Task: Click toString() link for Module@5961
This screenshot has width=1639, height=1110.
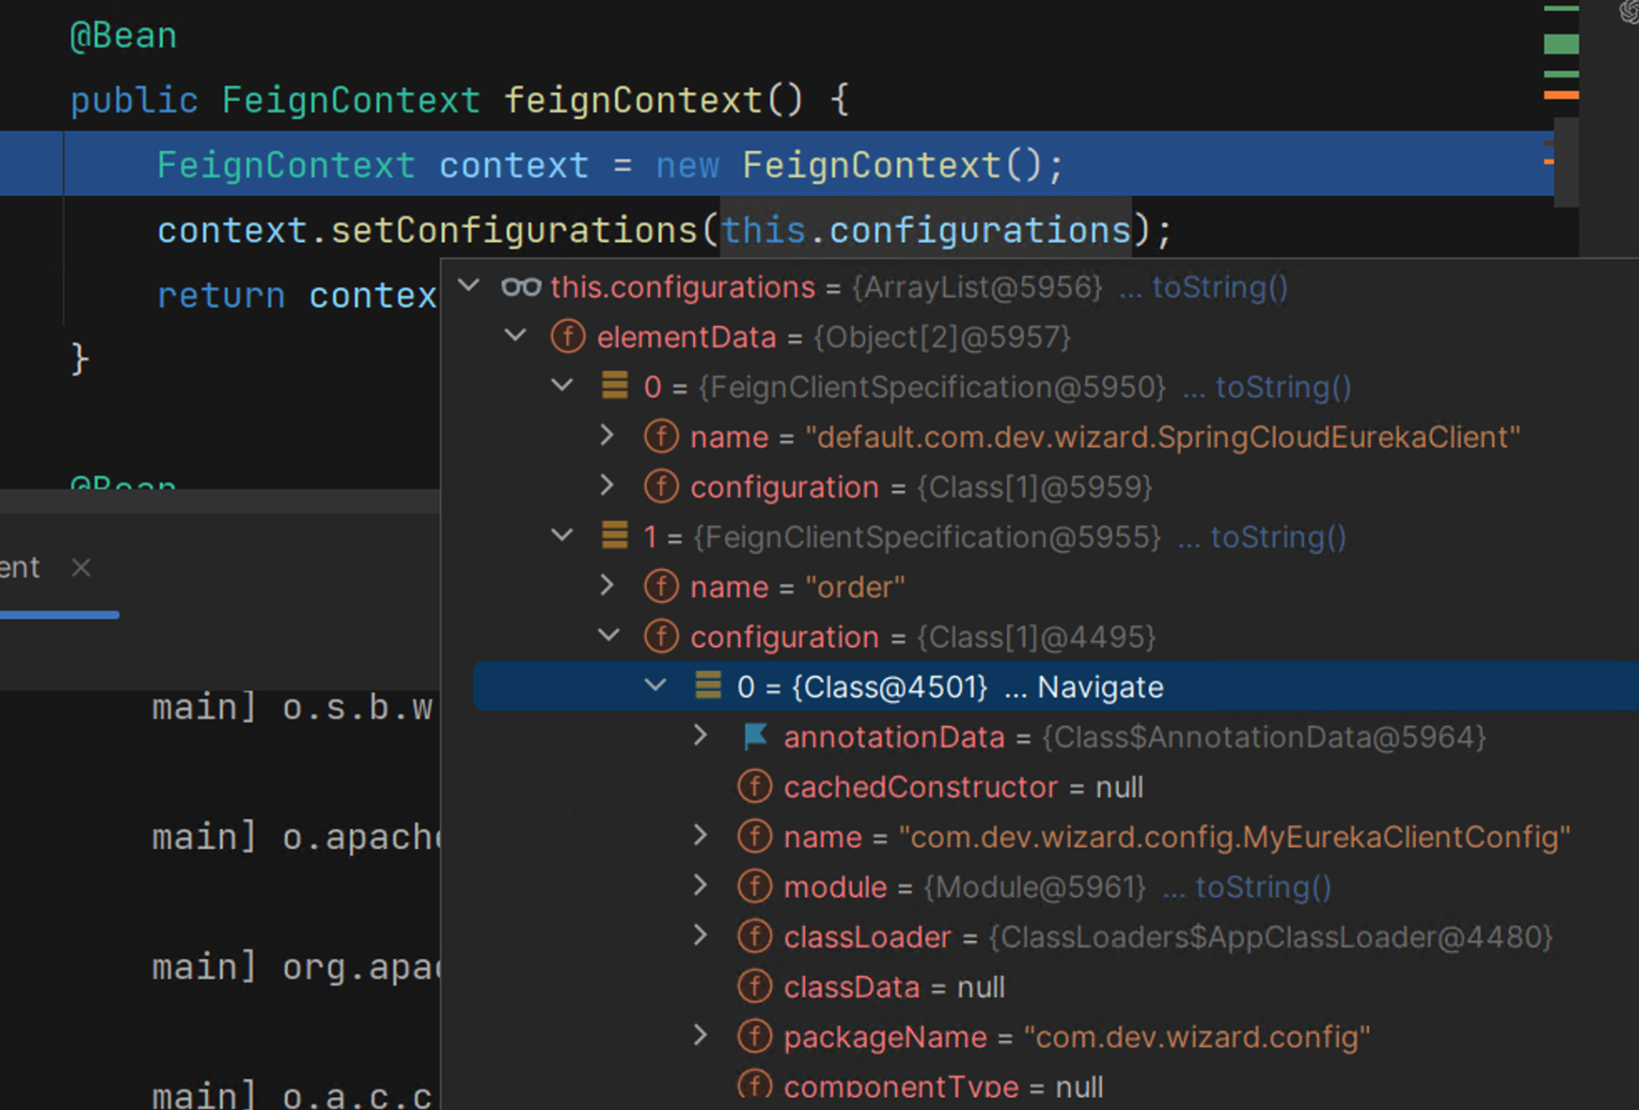Action: (x=1263, y=887)
